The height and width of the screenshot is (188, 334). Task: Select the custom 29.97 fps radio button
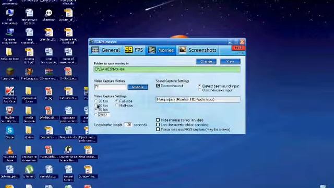click(96, 115)
